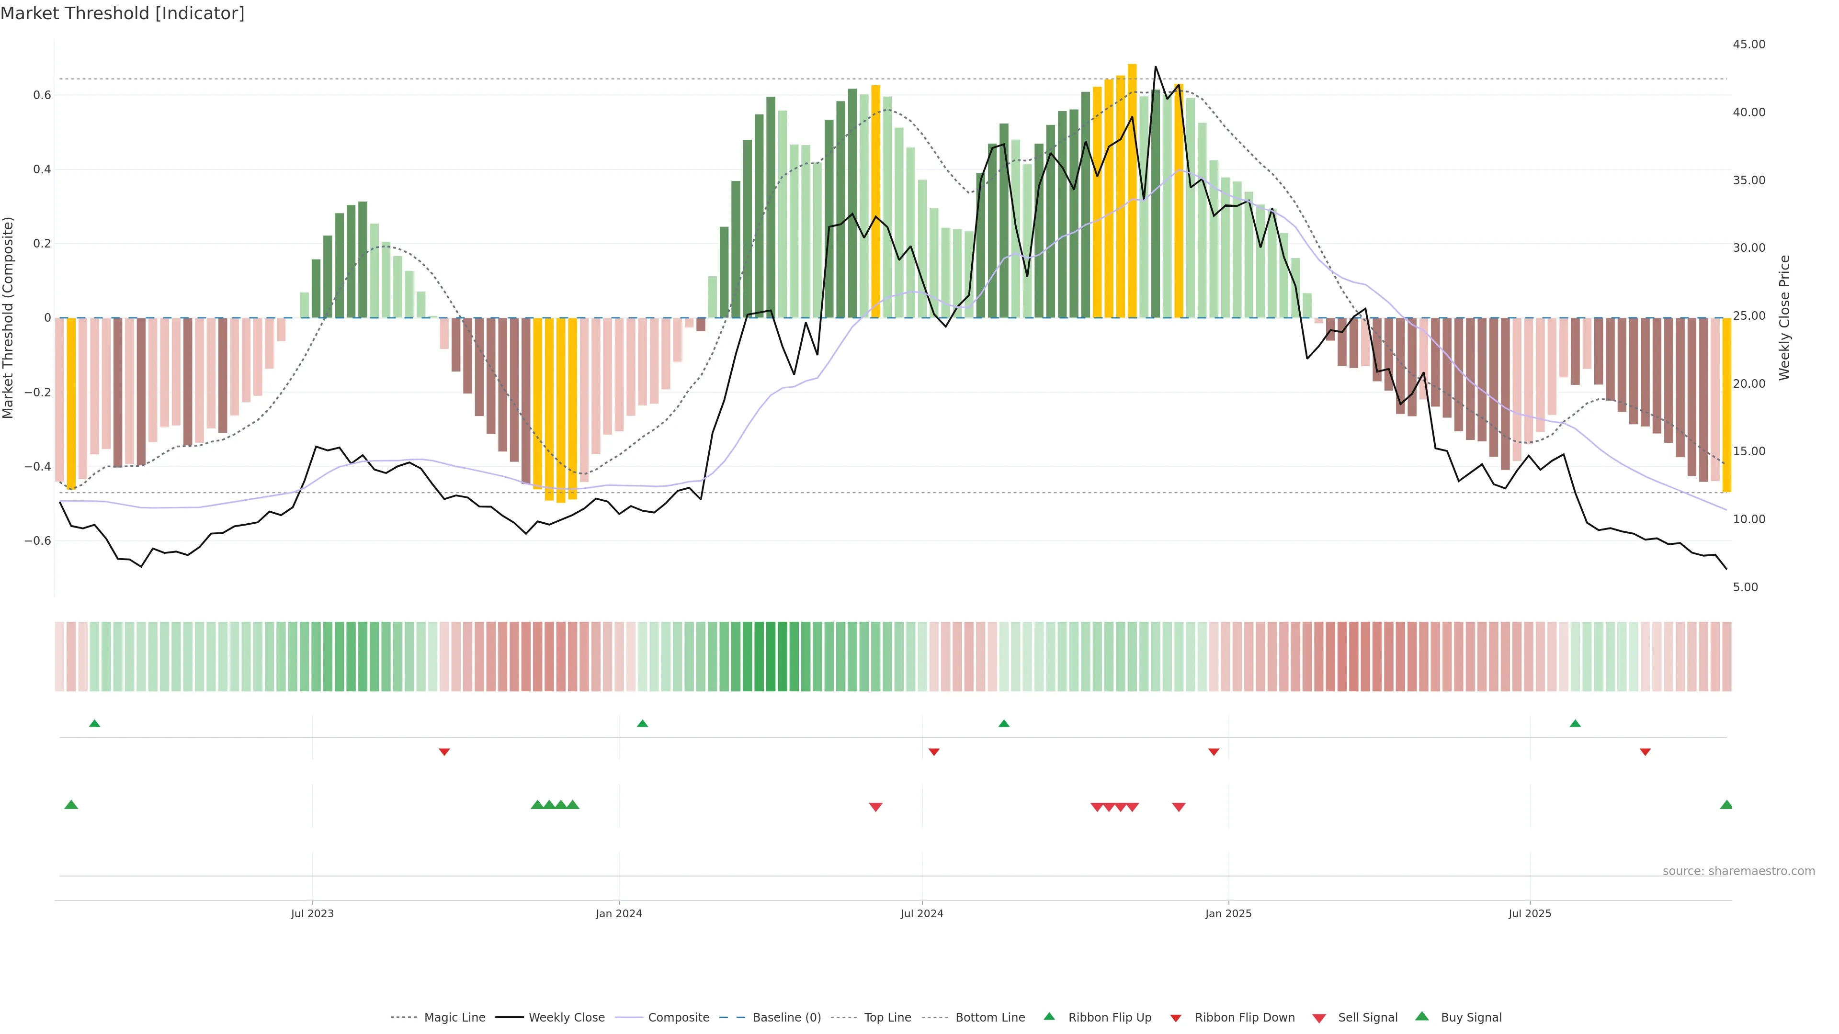The height and width of the screenshot is (1034, 1839).
Task: Click the flip-down marker just after Jul 2024
Action: point(934,752)
